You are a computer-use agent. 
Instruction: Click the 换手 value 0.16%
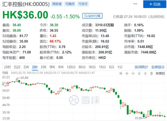pos(139,25)
